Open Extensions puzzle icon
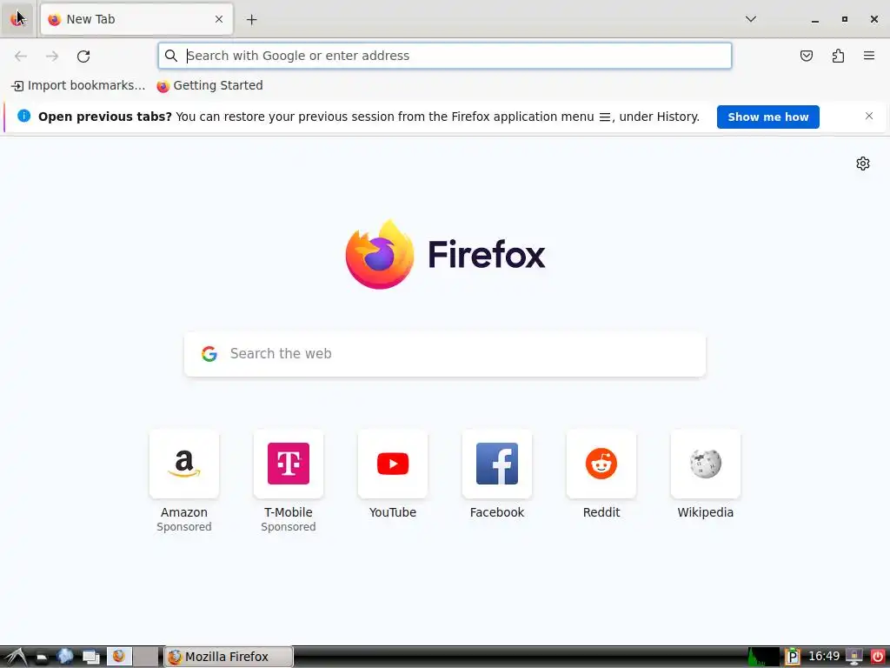Viewport: 890px width, 668px height. point(838,56)
